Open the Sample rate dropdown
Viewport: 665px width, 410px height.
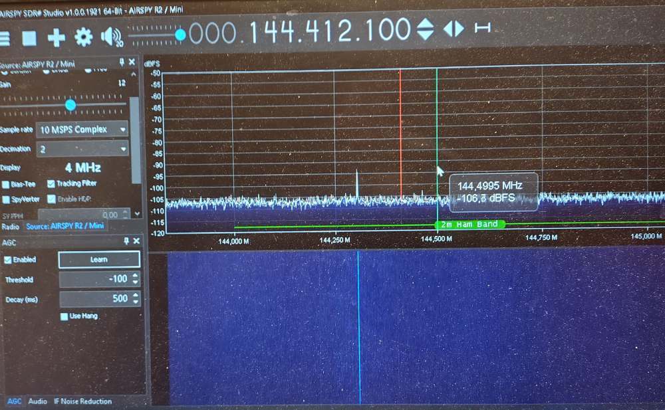click(82, 130)
